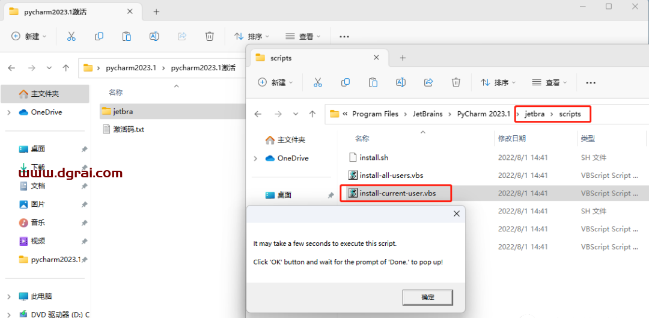Viewport: 649px width, 318px height.
Task: Expand OneDrive in scripts window sidebar
Action: point(255,158)
